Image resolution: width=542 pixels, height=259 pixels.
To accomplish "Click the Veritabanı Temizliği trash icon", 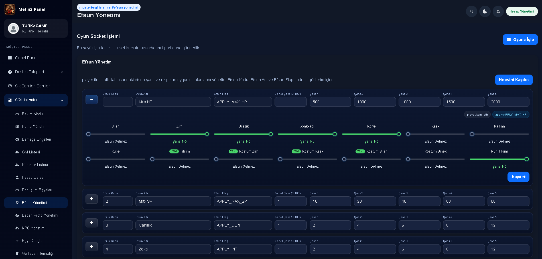I will [x=17, y=253].
